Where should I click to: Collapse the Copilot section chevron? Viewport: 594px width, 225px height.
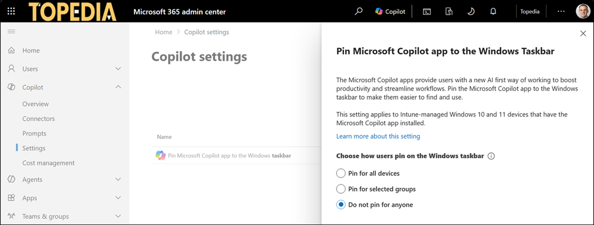(x=118, y=87)
